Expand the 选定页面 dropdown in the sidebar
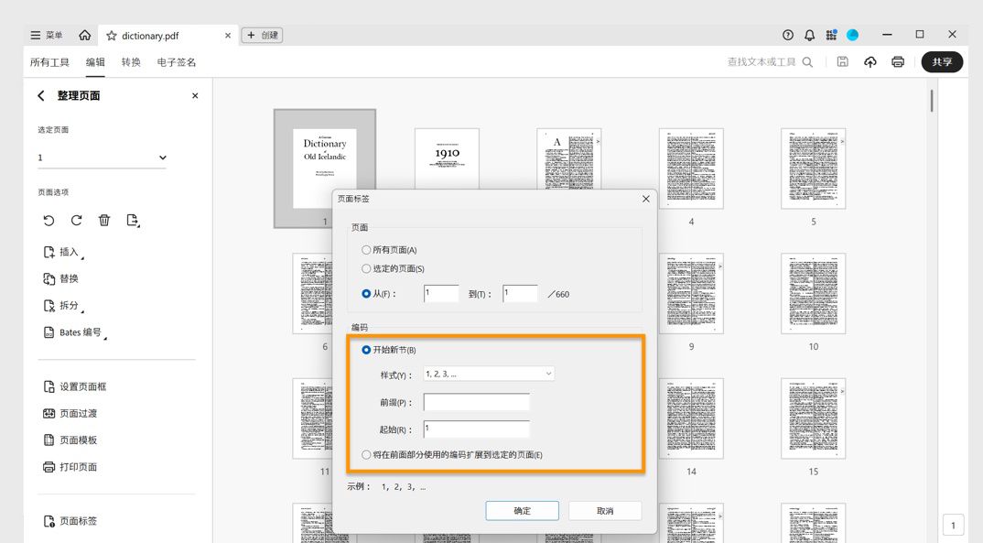The image size is (983, 543). point(161,157)
